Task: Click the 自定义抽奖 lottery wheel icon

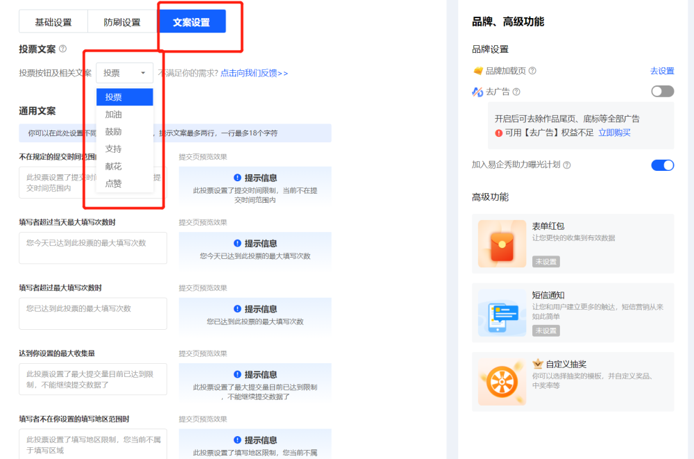Action: pos(502,382)
